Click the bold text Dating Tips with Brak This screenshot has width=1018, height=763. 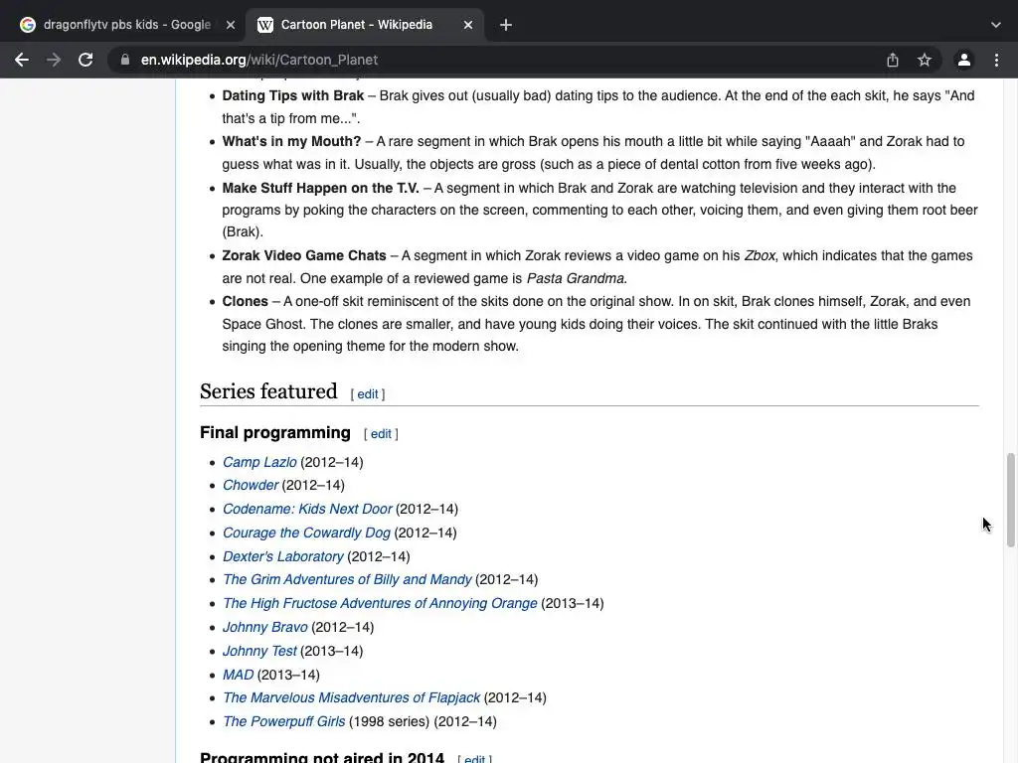tap(293, 95)
